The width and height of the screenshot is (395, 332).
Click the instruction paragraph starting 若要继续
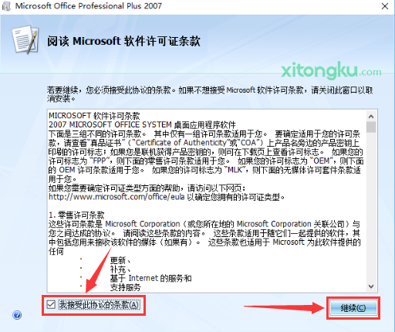[210, 94]
